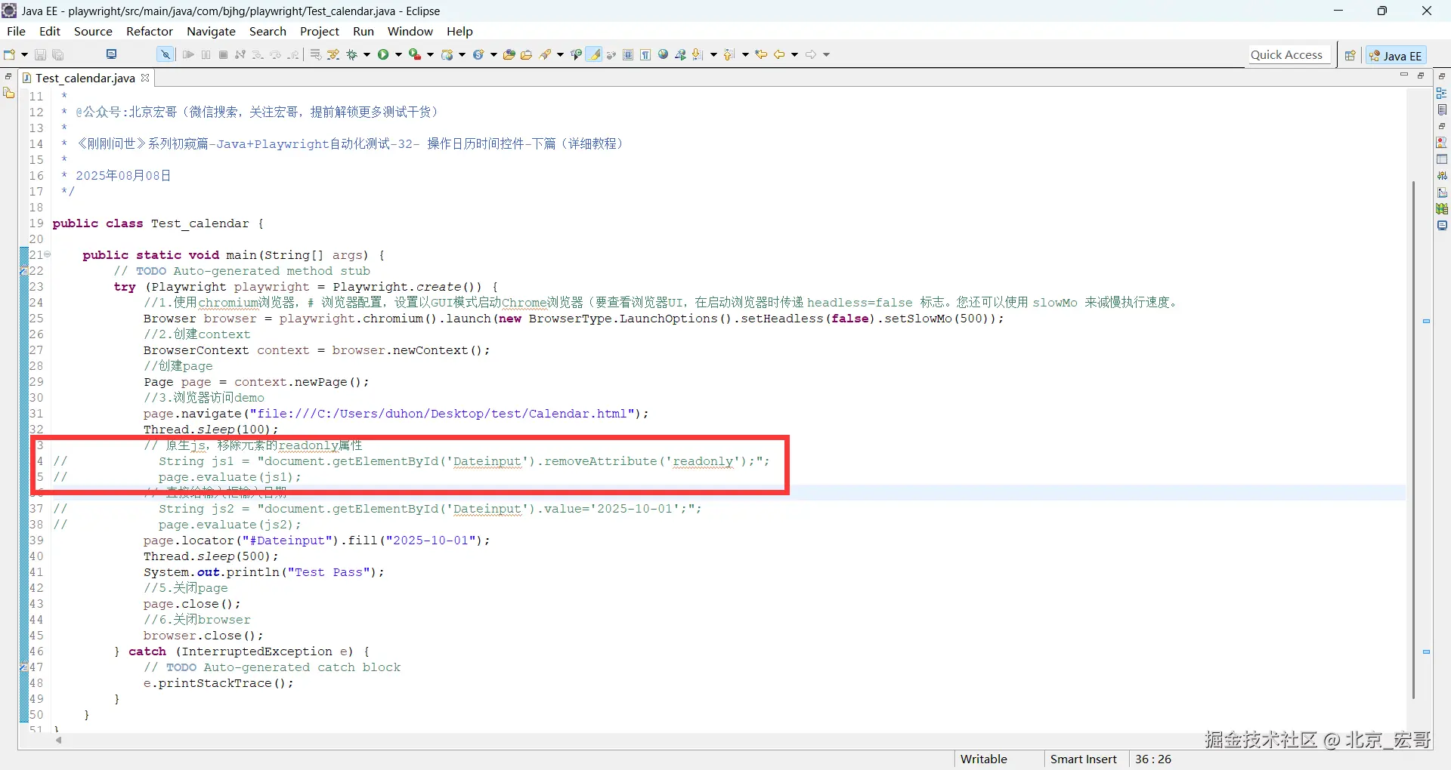Minimize the editor area
The width and height of the screenshot is (1451, 770).
pos(1404,75)
